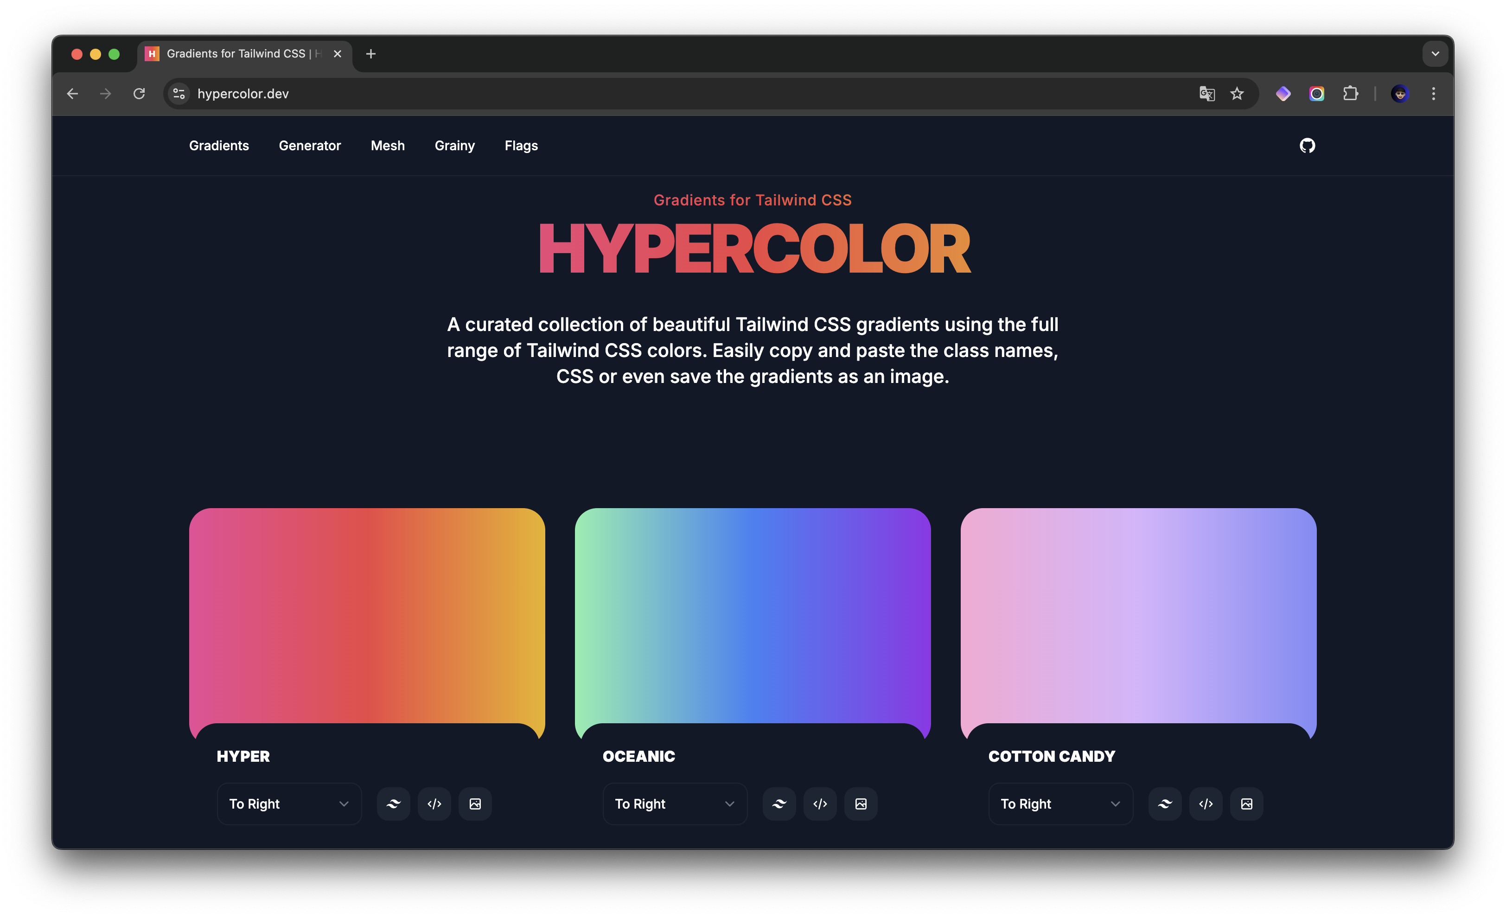Click the Oceanic gradient swatch
The image size is (1506, 918).
point(753,615)
